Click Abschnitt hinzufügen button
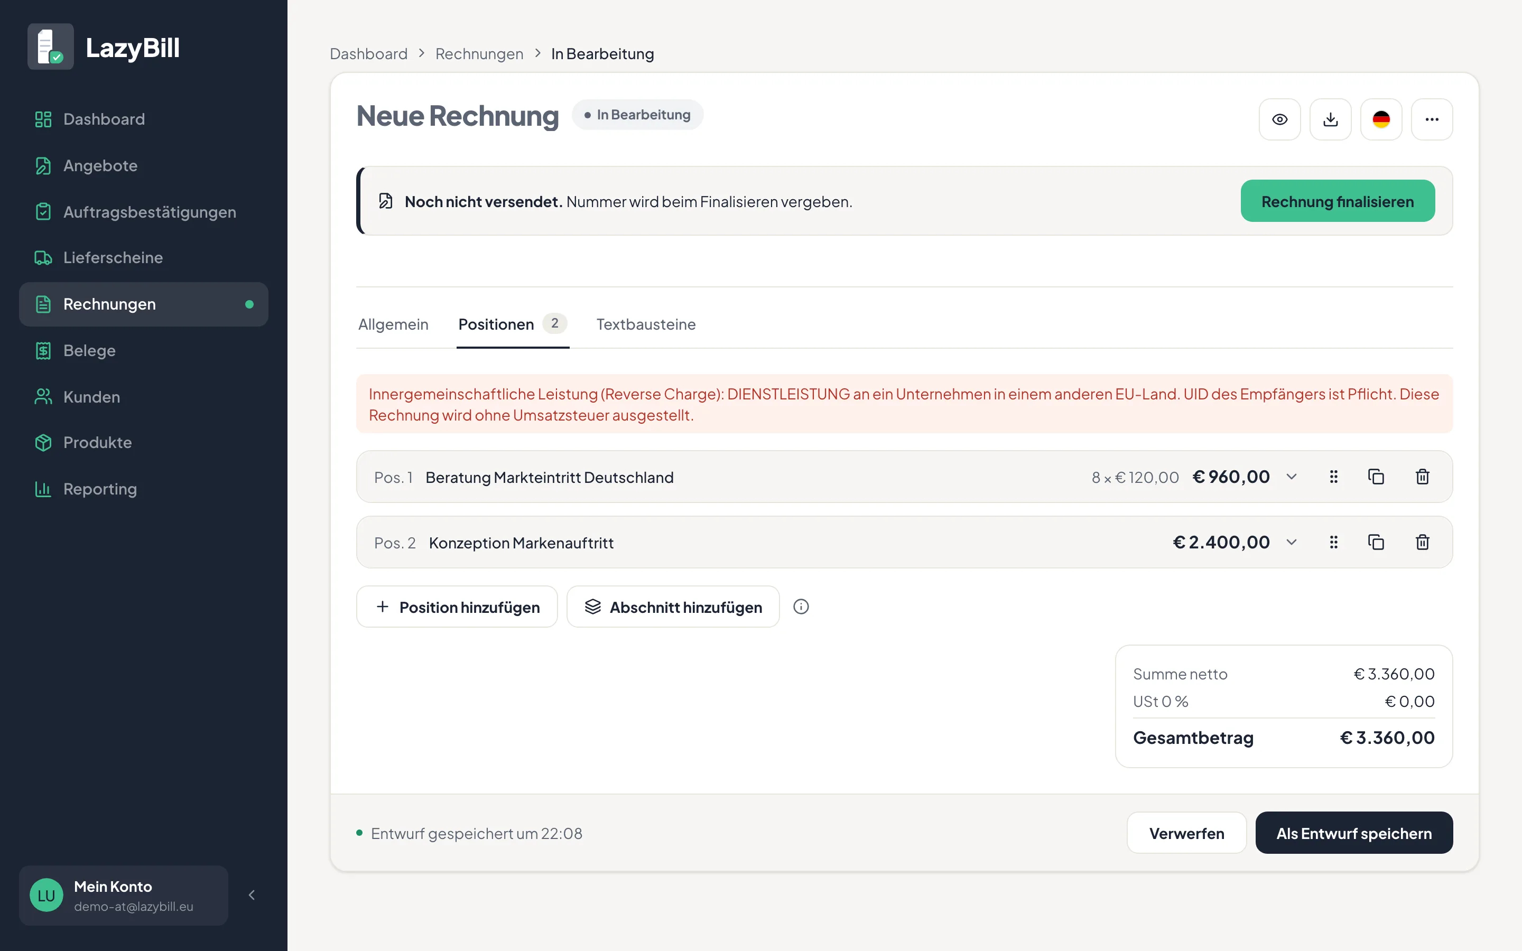The height and width of the screenshot is (951, 1522). [673, 607]
